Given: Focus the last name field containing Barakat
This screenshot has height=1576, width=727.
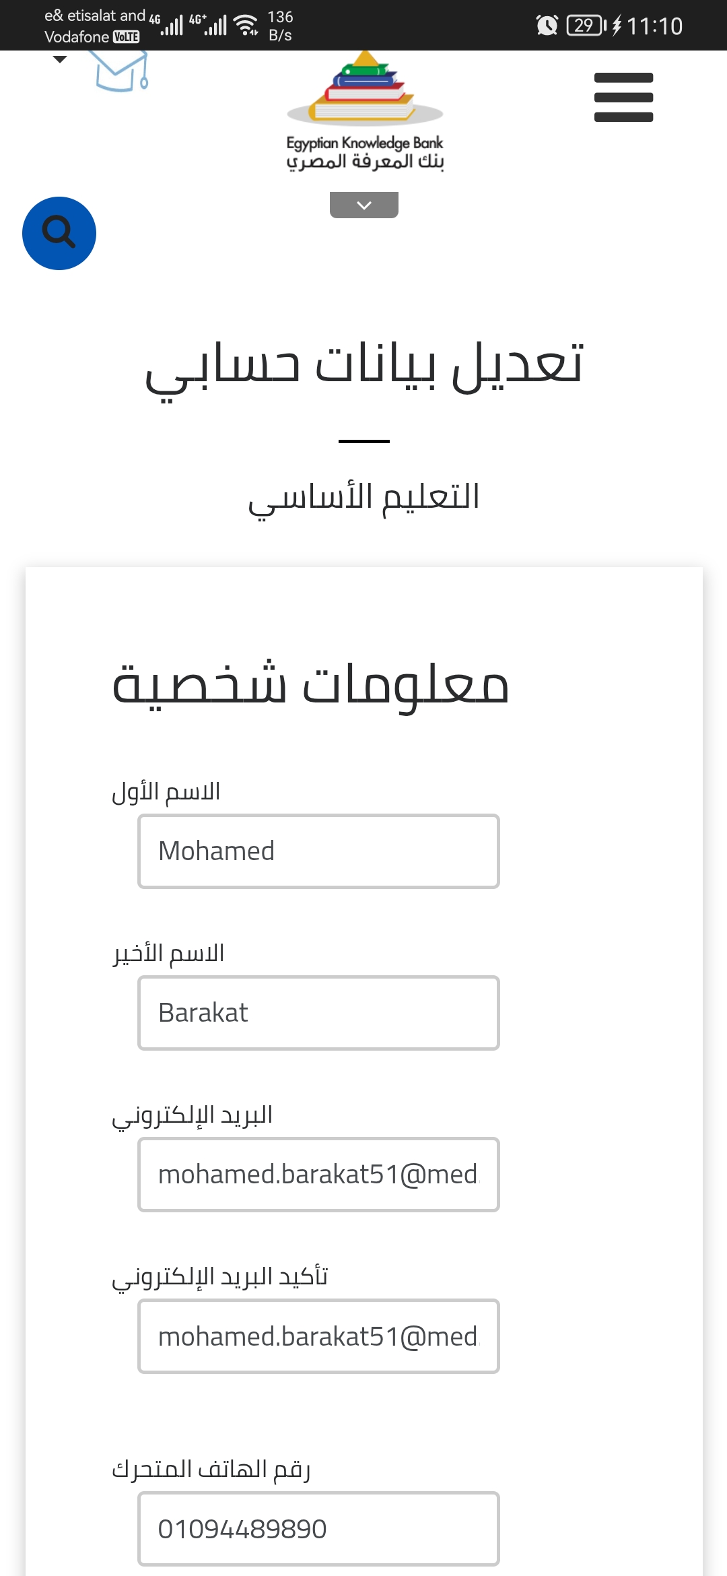Looking at the screenshot, I should point(318,1013).
